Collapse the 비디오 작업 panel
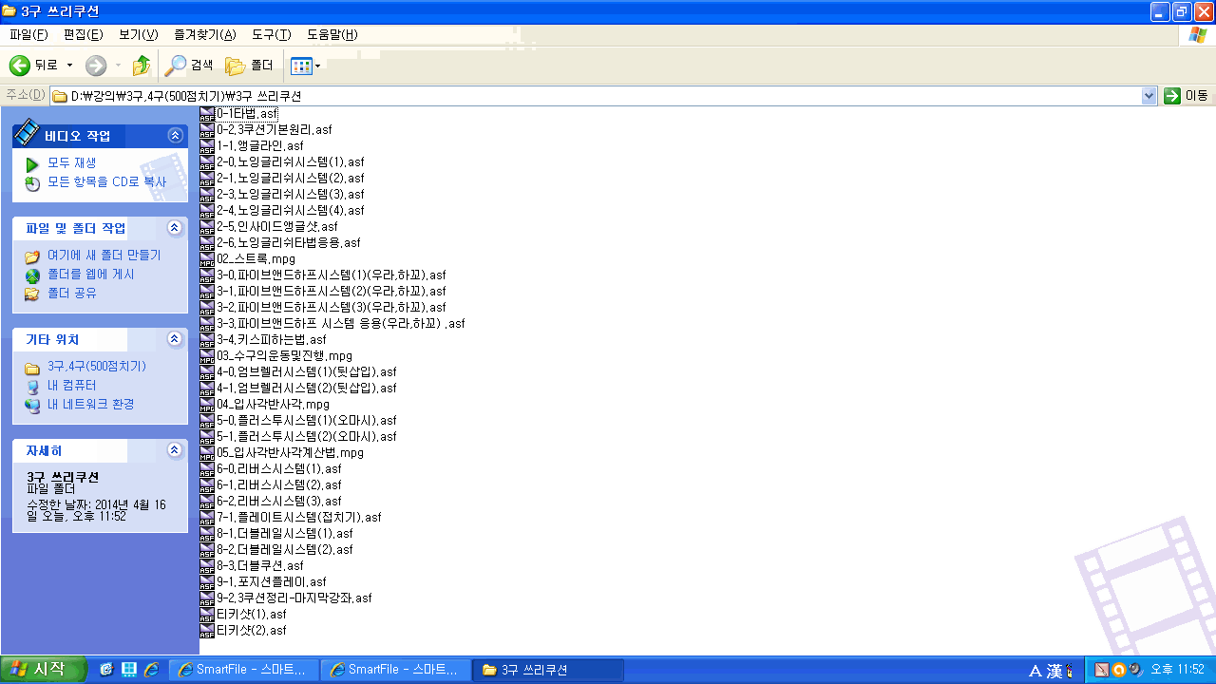The height and width of the screenshot is (684, 1216). [x=174, y=136]
